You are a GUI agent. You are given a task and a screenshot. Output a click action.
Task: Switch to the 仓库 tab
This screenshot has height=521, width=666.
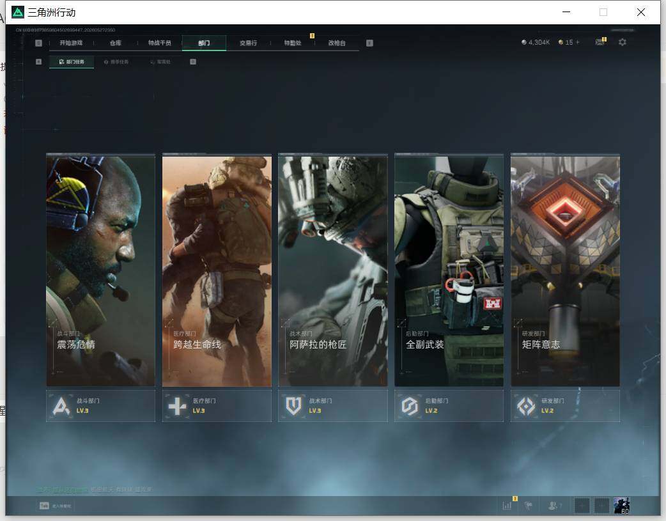116,43
